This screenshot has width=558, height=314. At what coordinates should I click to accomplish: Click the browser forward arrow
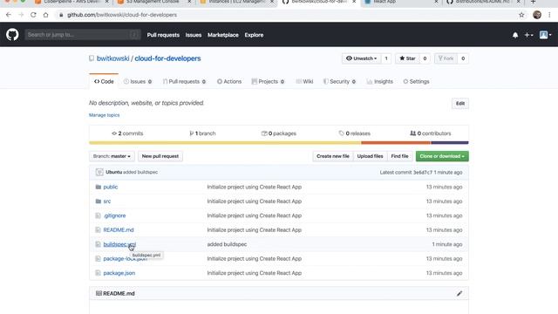click(21, 15)
